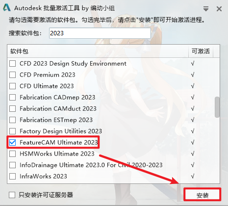Click the 安装 install button
This screenshot has height=206, width=228.
(x=203, y=195)
